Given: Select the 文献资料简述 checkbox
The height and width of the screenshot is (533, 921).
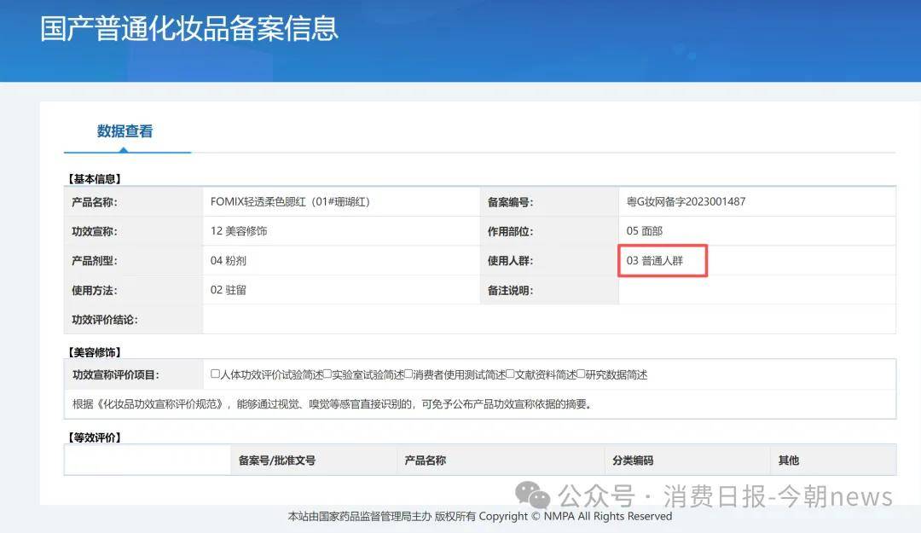Looking at the screenshot, I should [x=510, y=374].
